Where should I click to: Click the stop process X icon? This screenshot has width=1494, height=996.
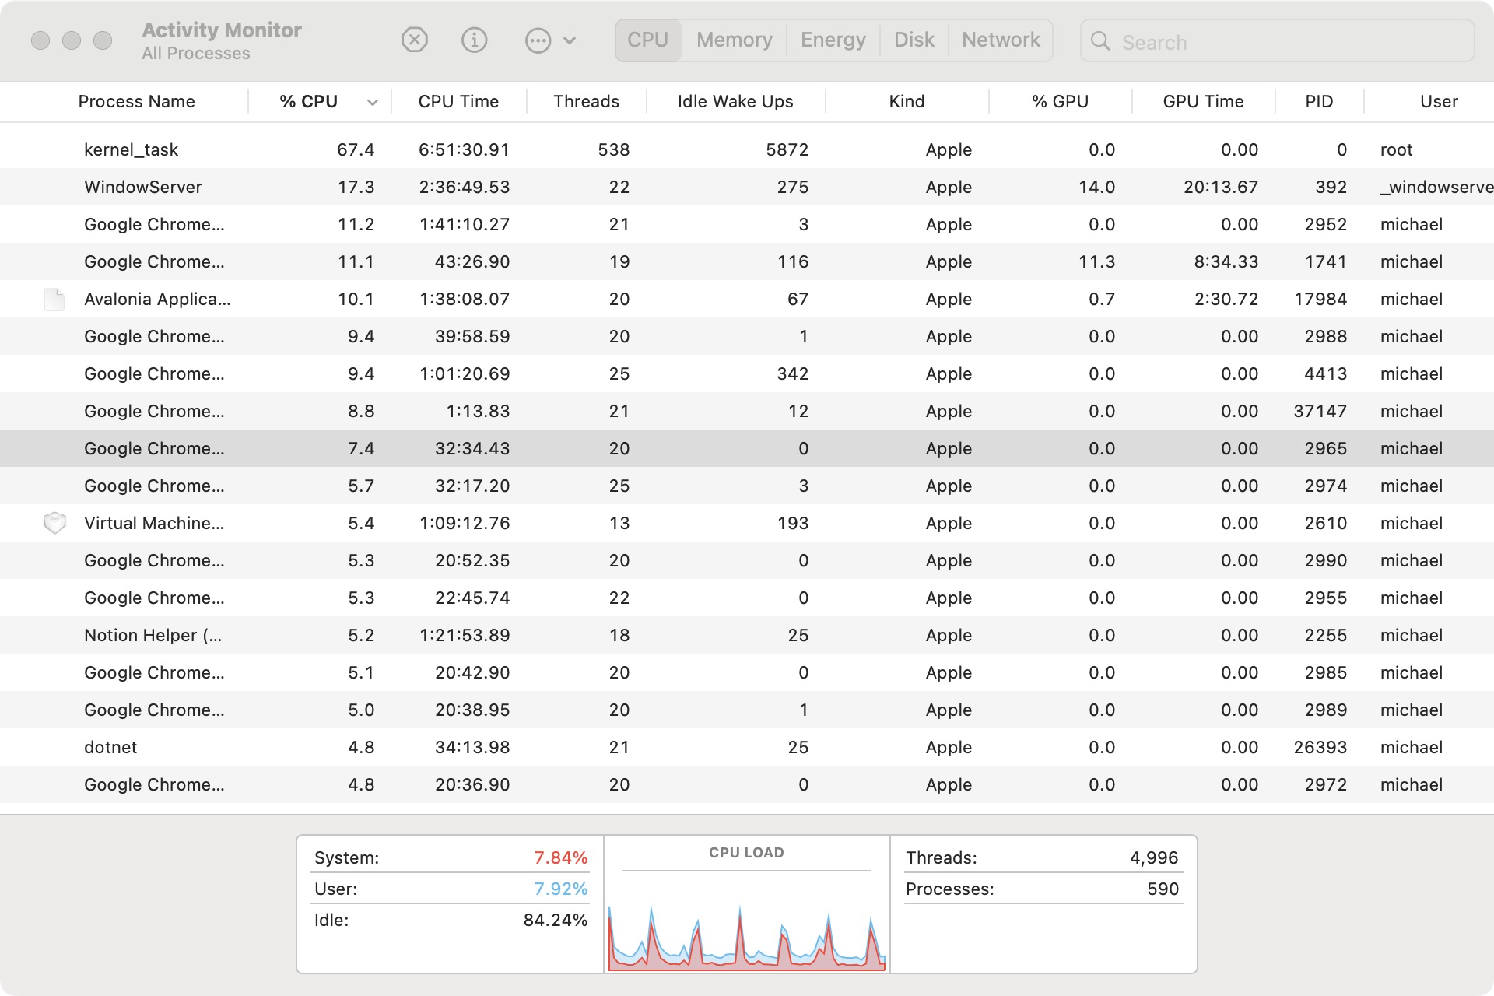[414, 40]
